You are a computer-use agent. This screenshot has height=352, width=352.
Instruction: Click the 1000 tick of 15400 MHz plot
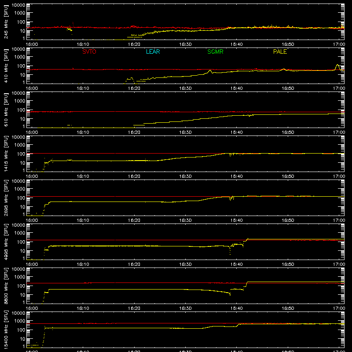[x=20, y=321]
